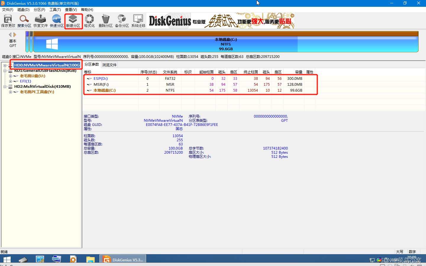The width and height of the screenshot is (426, 266).
Task: Open the on-screen keyboard taskbar icon
Action: (x=57, y=259)
